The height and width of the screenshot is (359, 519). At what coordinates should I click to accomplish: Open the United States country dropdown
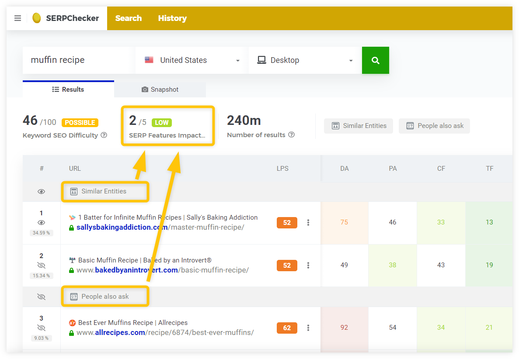tap(190, 60)
